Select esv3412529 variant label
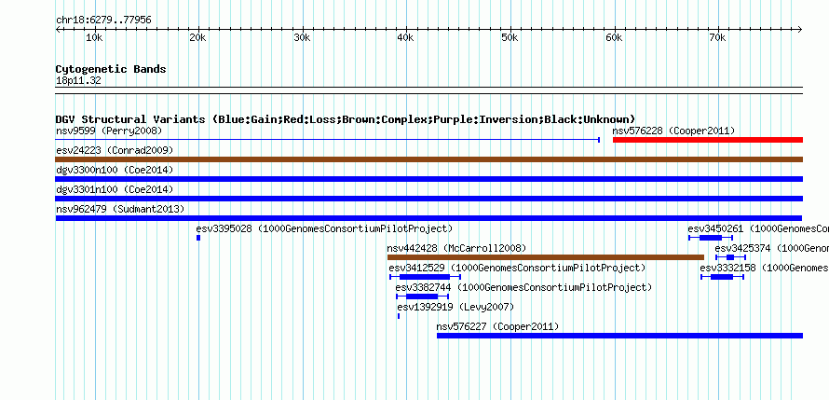 517,268
